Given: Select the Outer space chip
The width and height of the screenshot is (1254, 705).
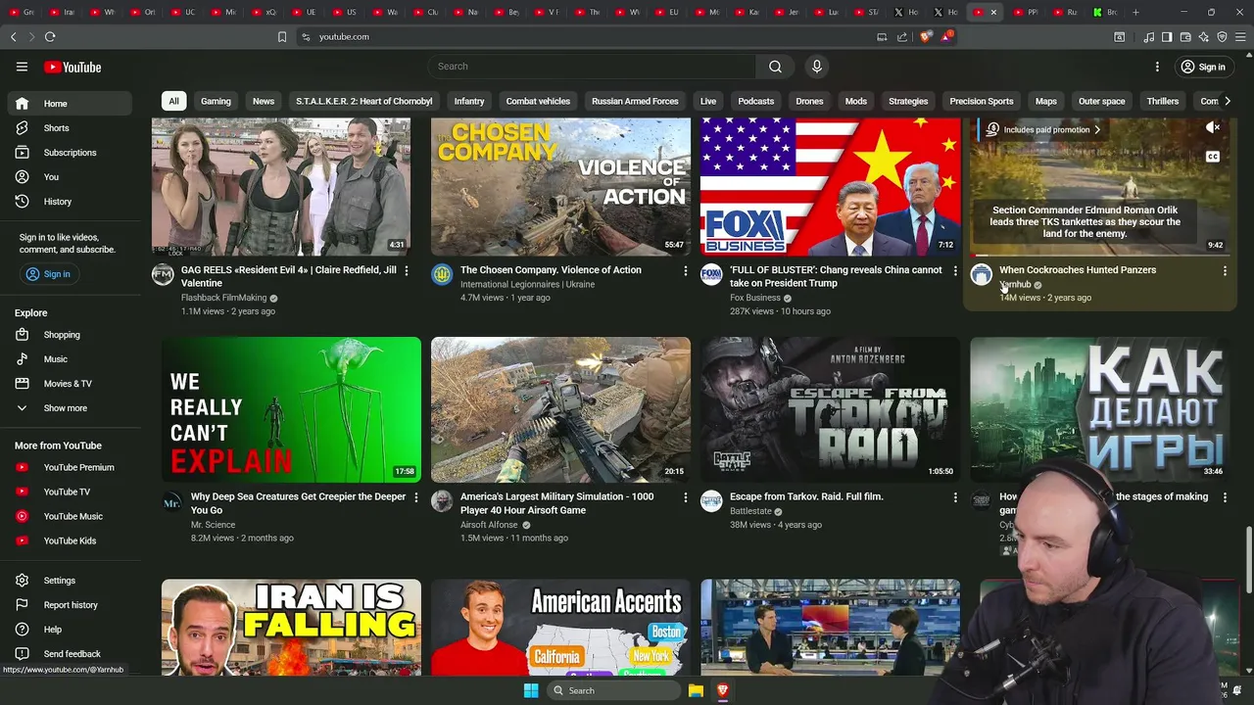Looking at the screenshot, I should pyautogui.click(x=1101, y=101).
